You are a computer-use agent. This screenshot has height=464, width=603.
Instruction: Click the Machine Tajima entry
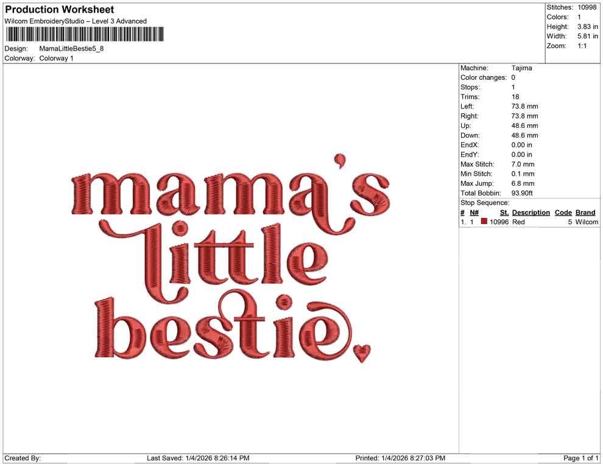521,68
